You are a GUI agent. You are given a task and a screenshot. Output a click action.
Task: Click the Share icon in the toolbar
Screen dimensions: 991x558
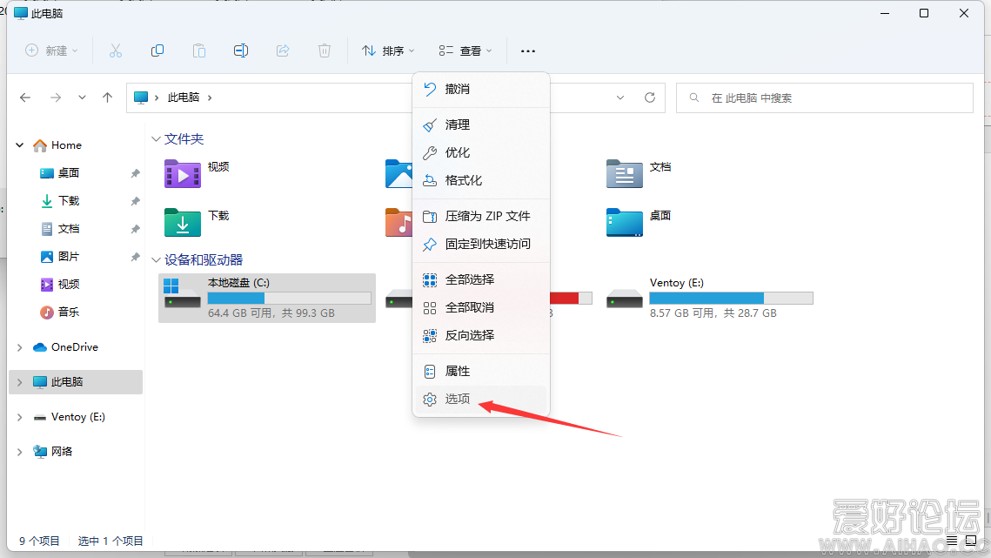(283, 50)
